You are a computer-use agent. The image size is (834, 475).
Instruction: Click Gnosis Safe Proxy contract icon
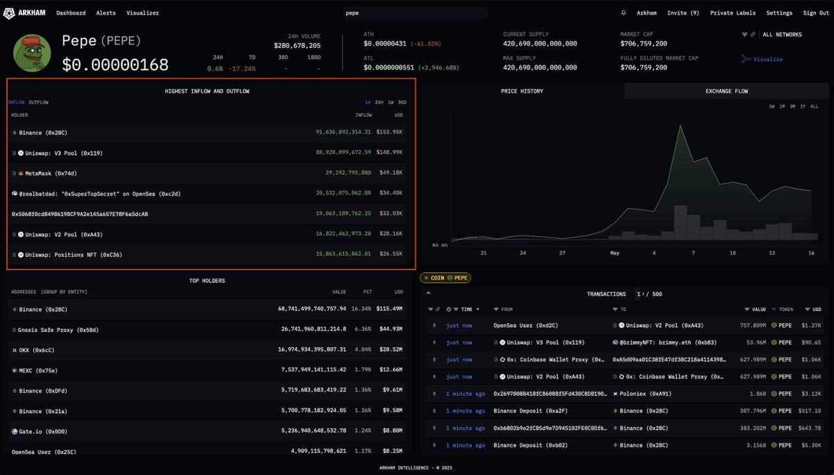click(x=15, y=330)
